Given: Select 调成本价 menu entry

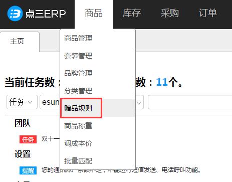Looking at the screenshot, I should coord(98,143).
